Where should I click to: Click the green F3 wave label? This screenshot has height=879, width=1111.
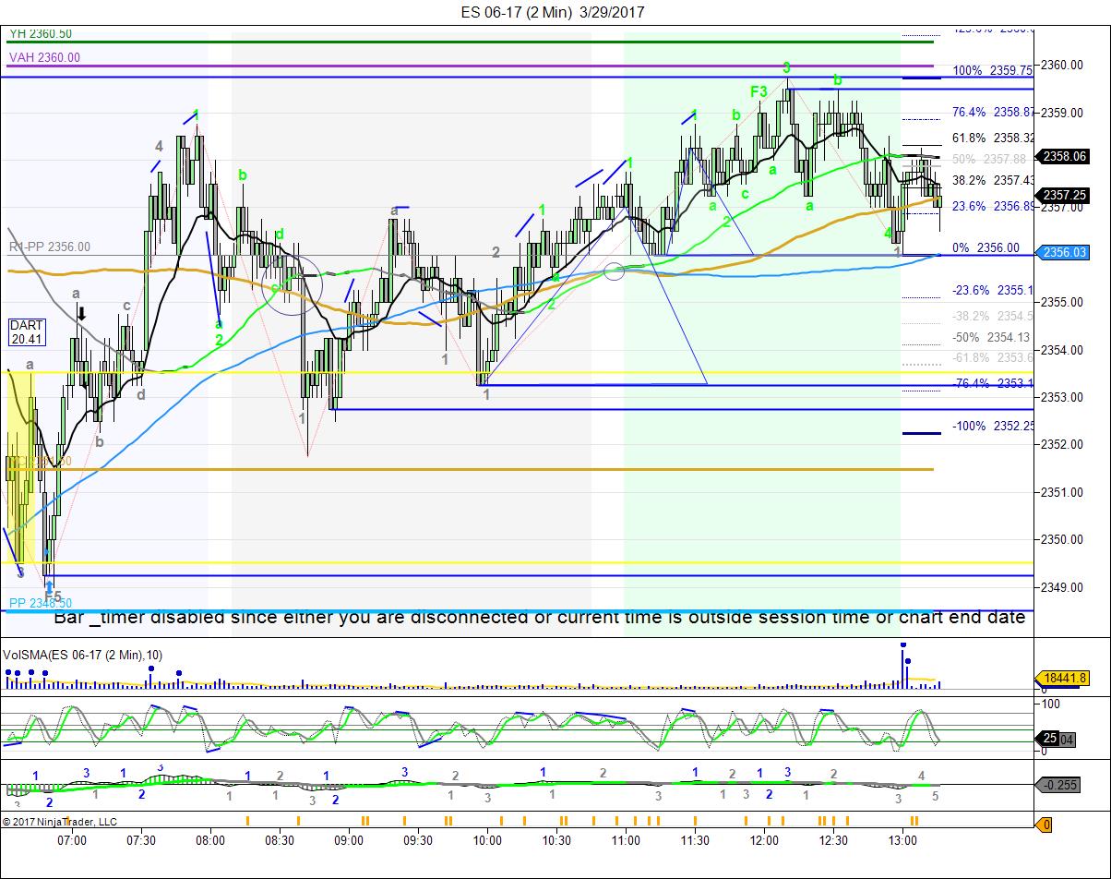pos(759,91)
